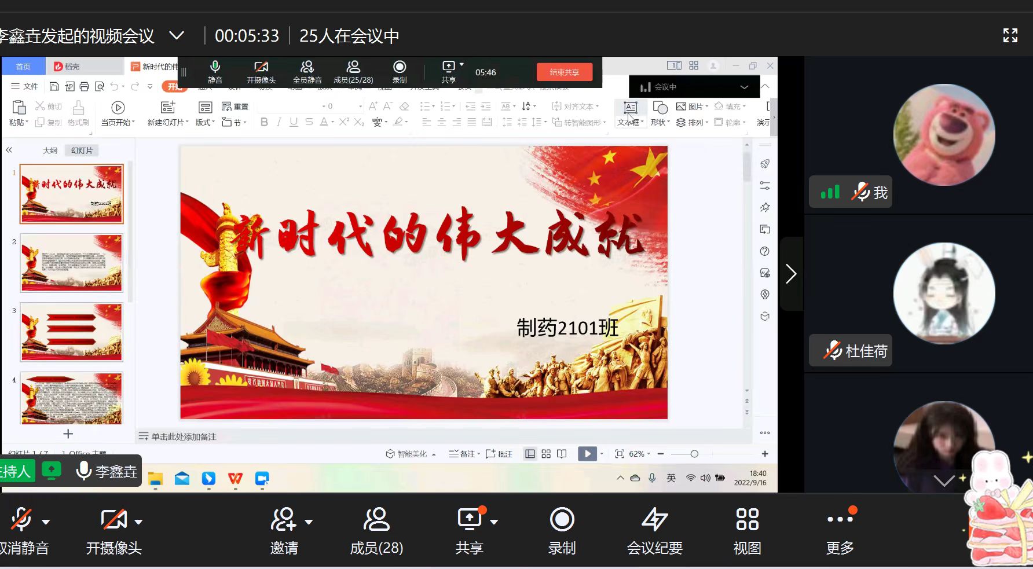
Task: Start recording with the 录制 button
Action: pos(562,520)
